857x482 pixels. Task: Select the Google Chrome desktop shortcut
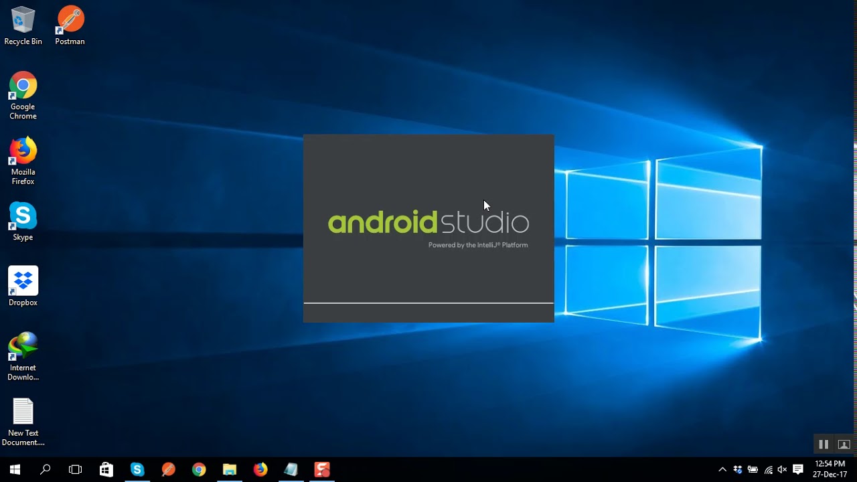[23, 96]
